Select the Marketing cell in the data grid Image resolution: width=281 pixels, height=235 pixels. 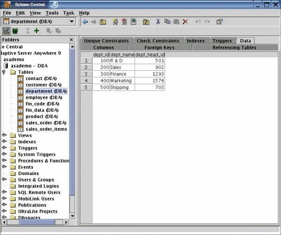tap(122, 81)
